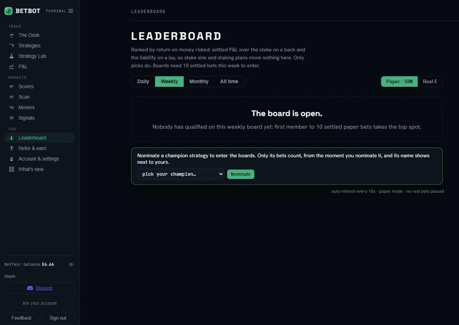Click the Refer & earn gift icon
The image size is (459, 325).
pos(12,148)
